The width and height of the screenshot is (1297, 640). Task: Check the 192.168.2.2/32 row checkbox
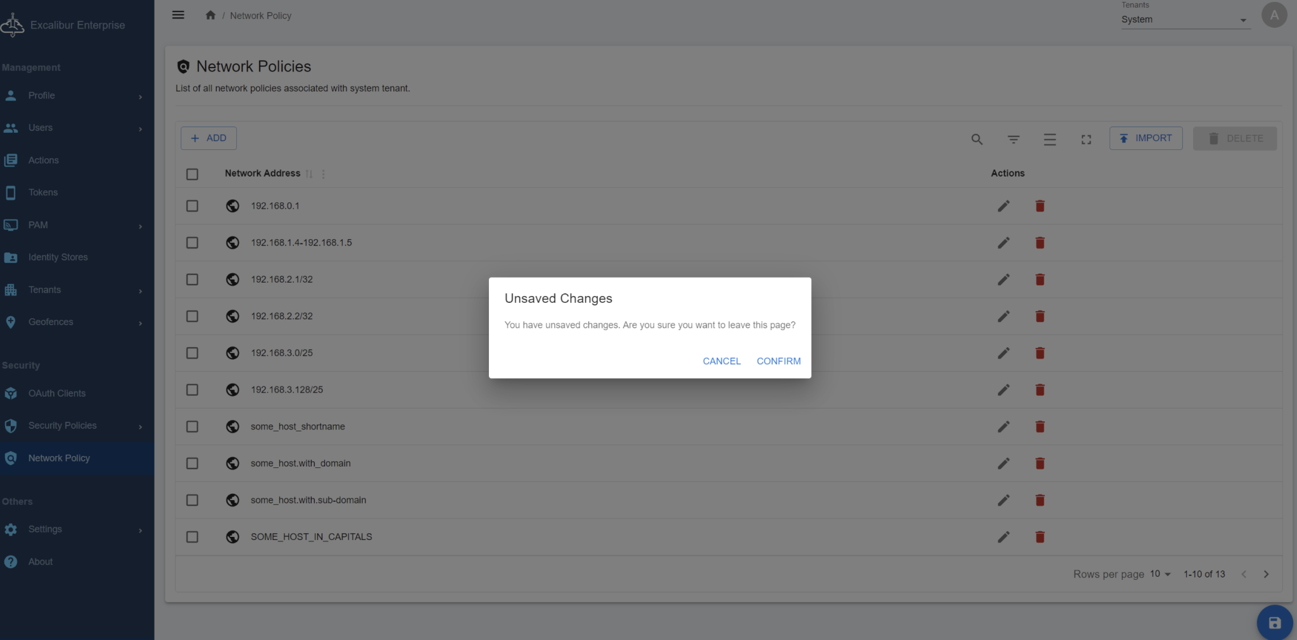192,316
